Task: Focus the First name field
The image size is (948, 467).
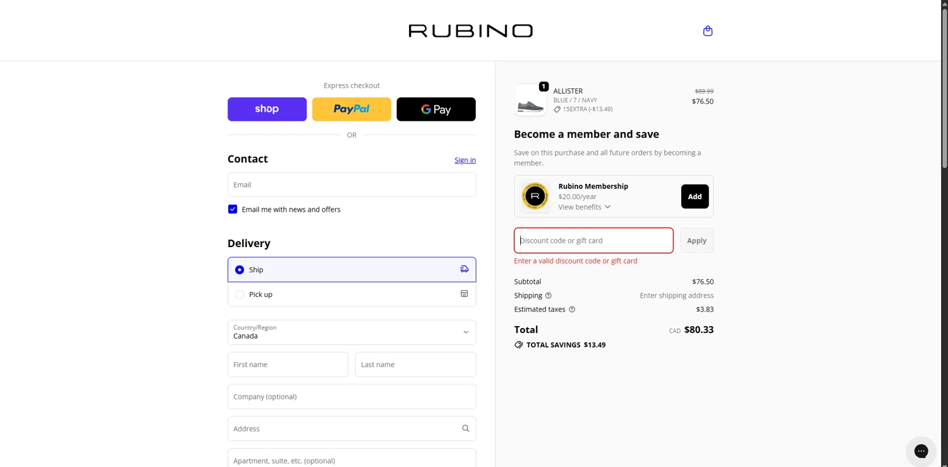Action: tap(288, 365)
